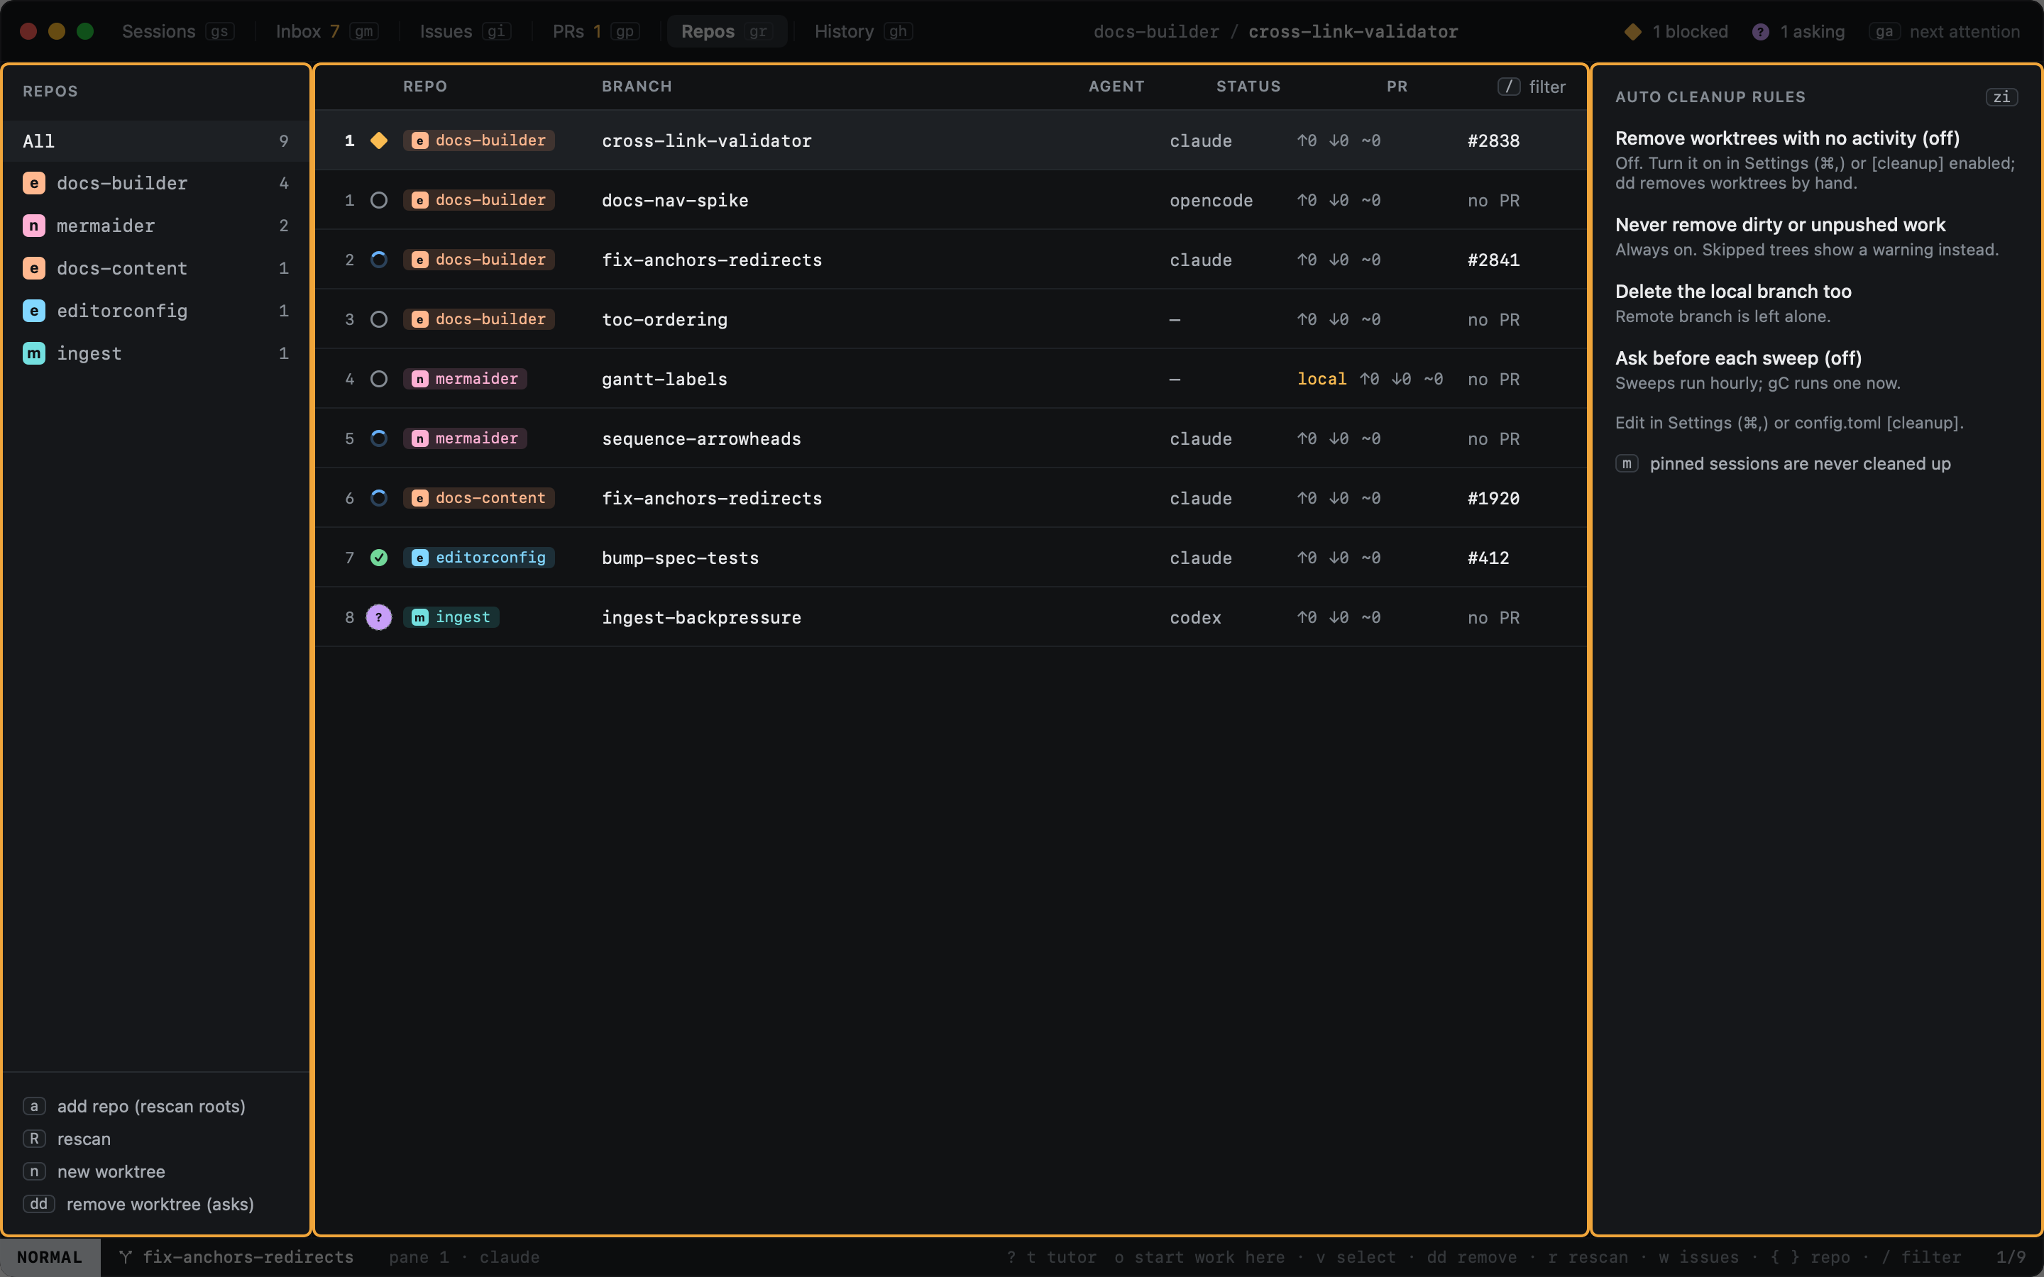Click remove worktree (asks) action
Viewport: 2044px width, 1277px height.
coord(138,1205)
